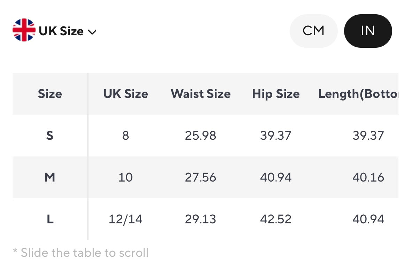Expand the UK Size dropdown chevron
The height and width of the screenshot is (269, 411).
pyautogui.click(x=92, y=32)
